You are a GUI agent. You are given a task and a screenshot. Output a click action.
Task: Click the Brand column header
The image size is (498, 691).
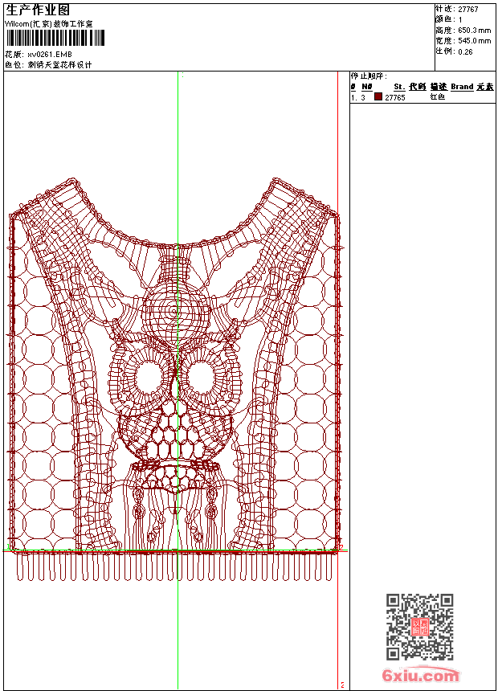[462, 87]
